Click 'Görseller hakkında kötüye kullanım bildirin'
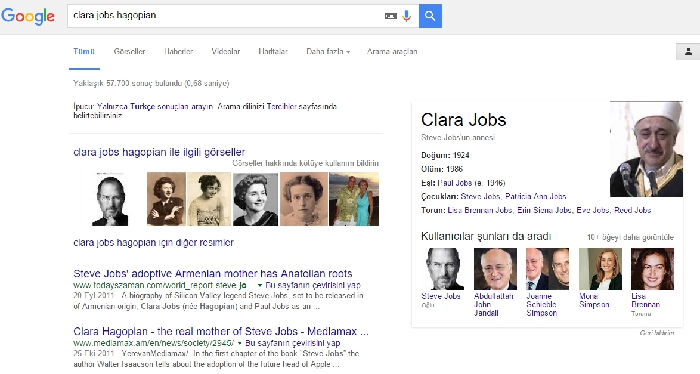Screen dimensions: 700x374 coord(305,163)
